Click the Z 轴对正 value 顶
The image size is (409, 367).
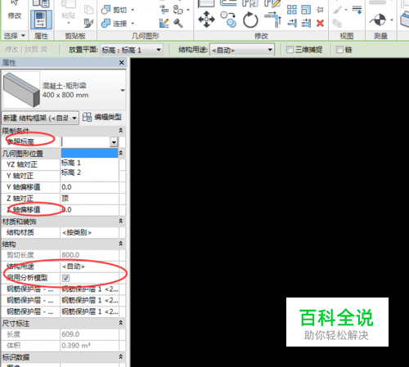click(89, 199)
